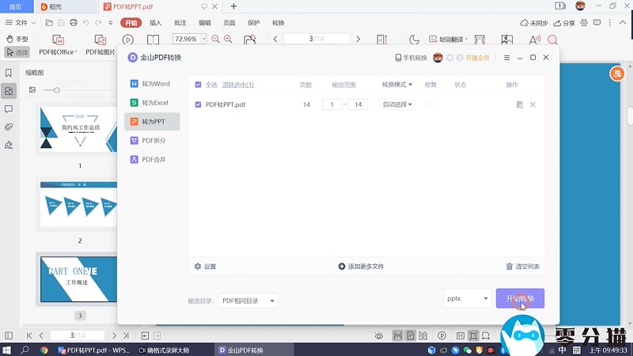Uncheck the PDF转PPT.pdf file checkbox
This screenshot has width=633, height=356.
pos(198,104)
